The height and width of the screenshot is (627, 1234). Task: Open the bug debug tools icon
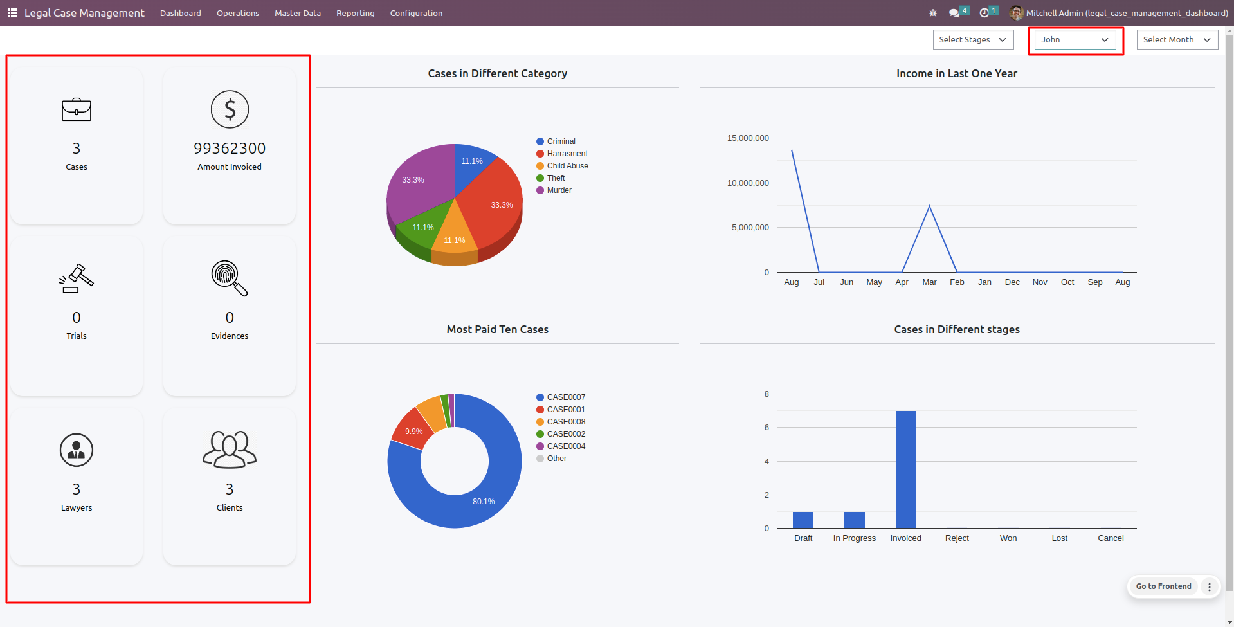(933, 13)
